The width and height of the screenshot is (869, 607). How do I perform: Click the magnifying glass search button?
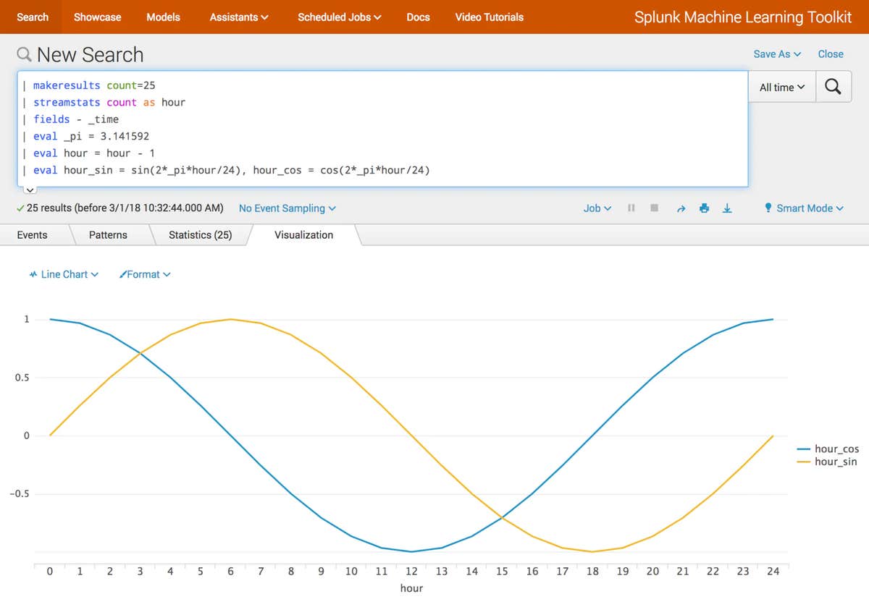point(833,87)
